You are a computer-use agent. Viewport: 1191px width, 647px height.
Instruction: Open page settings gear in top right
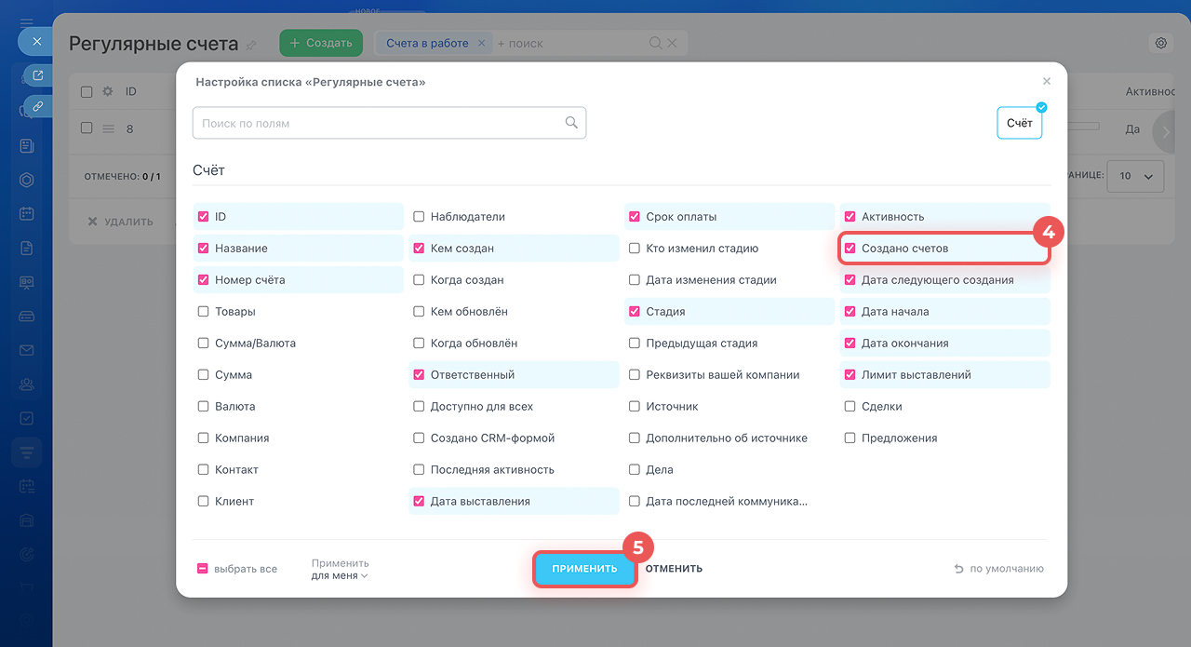pos(1160,43)
